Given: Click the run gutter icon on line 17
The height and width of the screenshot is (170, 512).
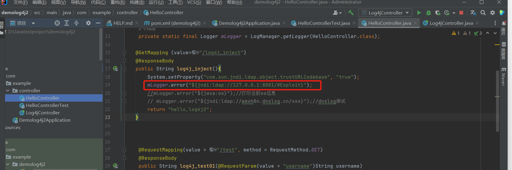Looking at the screenshot, I should pyautogui.click(x=116, y=69).
